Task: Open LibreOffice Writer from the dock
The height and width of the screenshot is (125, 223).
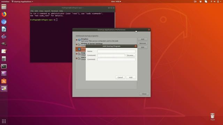Action: point(4,29)
